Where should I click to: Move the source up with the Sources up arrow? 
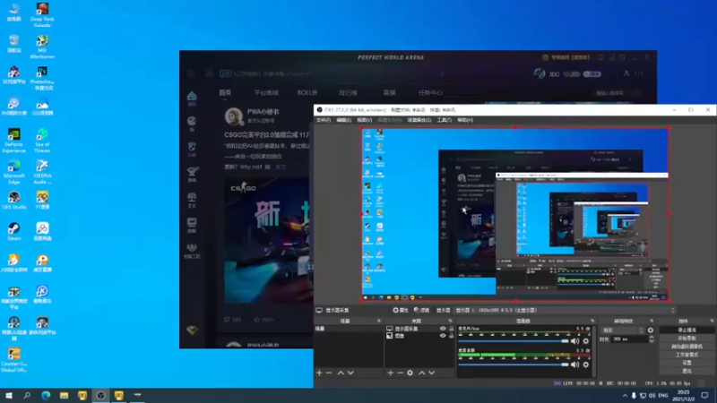coord(421,373)
